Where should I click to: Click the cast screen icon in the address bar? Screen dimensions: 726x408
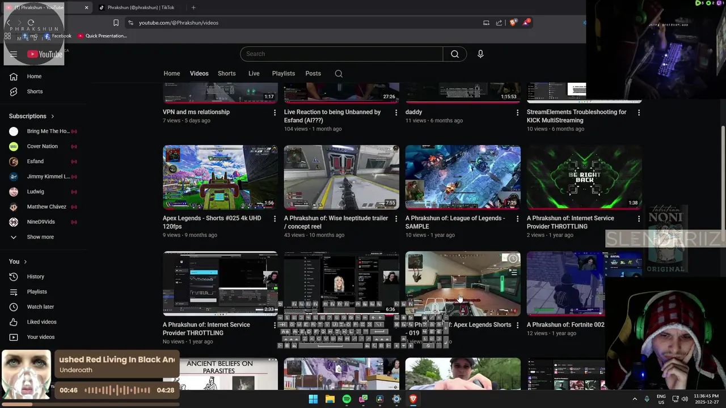pos(486,23)
